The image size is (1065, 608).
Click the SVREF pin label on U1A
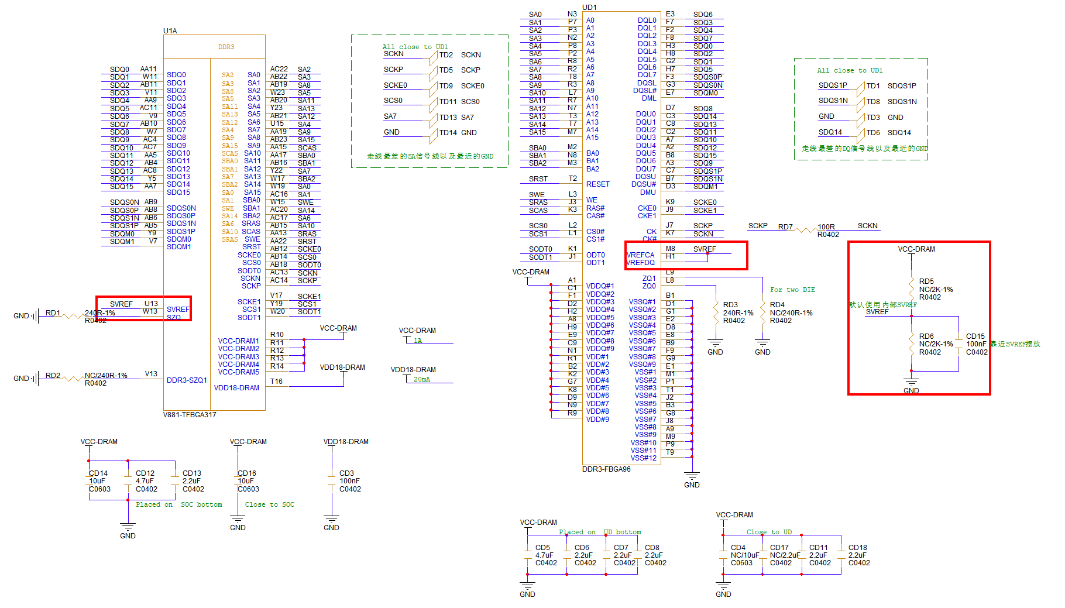coord(178,310)
